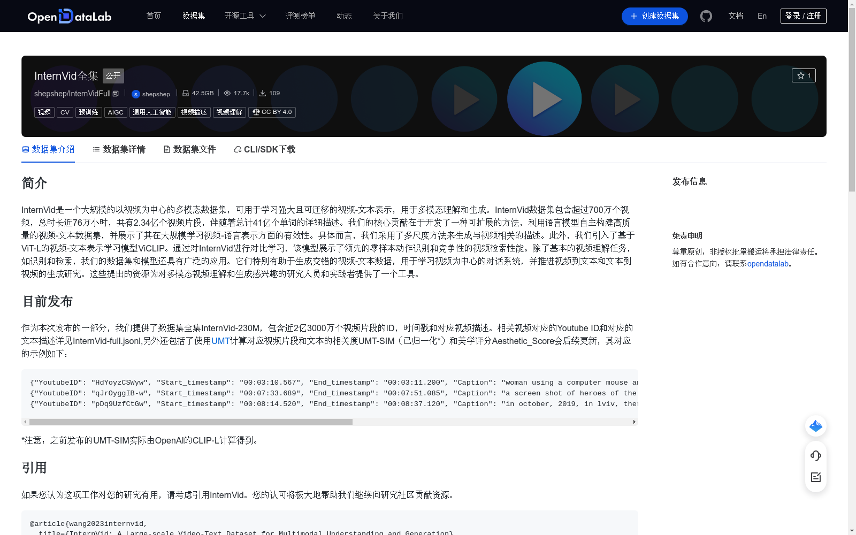Click the 创建数据集 button

coord(654,16)
